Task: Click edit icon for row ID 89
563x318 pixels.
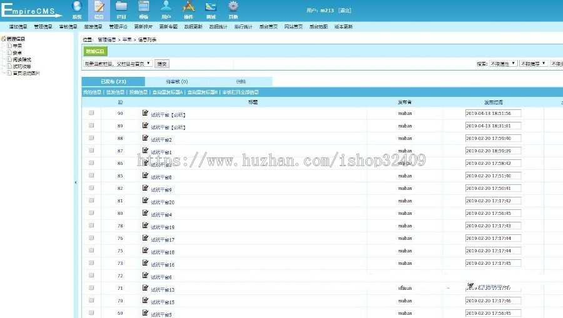Action: coord(145,126)
